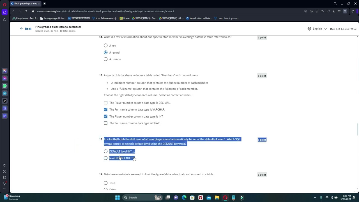The height and width of the screenshot is (202, 359).
Task: Open 'Paraphraser - Best P...' bookmark
Action: click(25, 18)
